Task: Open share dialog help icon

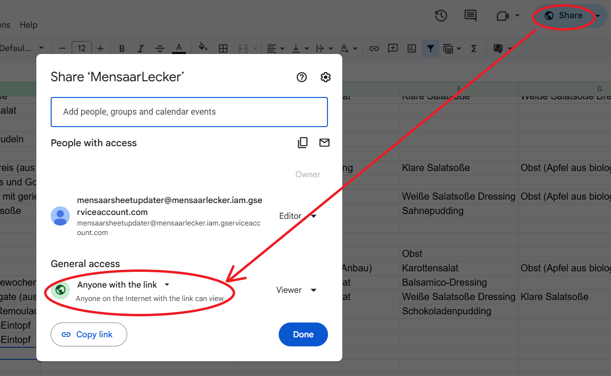Action: [x=302, y=77]
